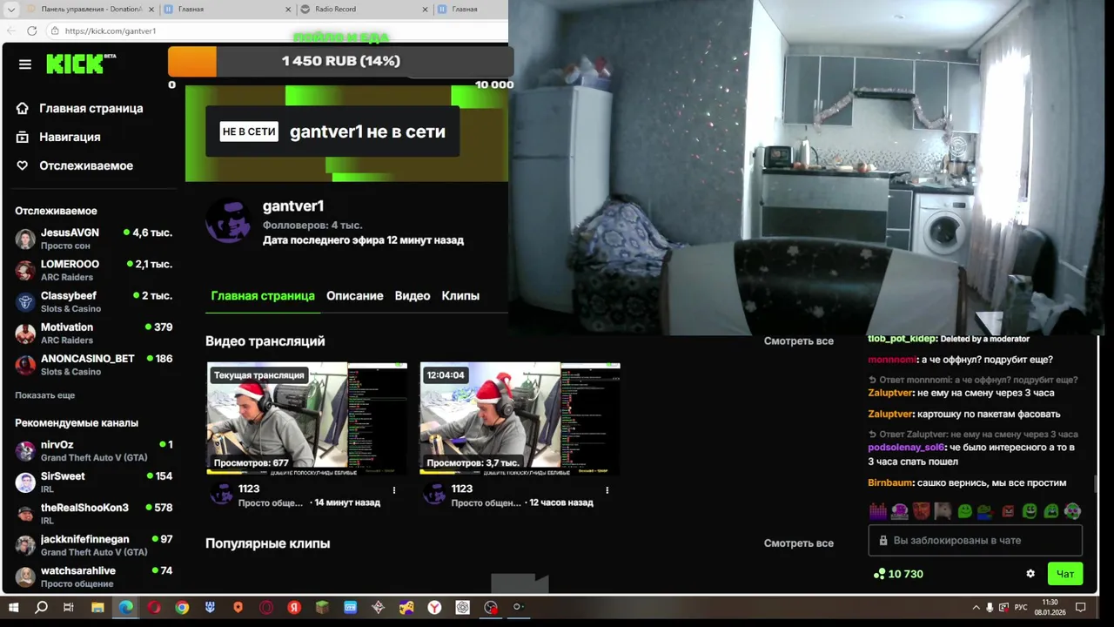Open options menu for 14 минут назад video

[x=394, y=490]
